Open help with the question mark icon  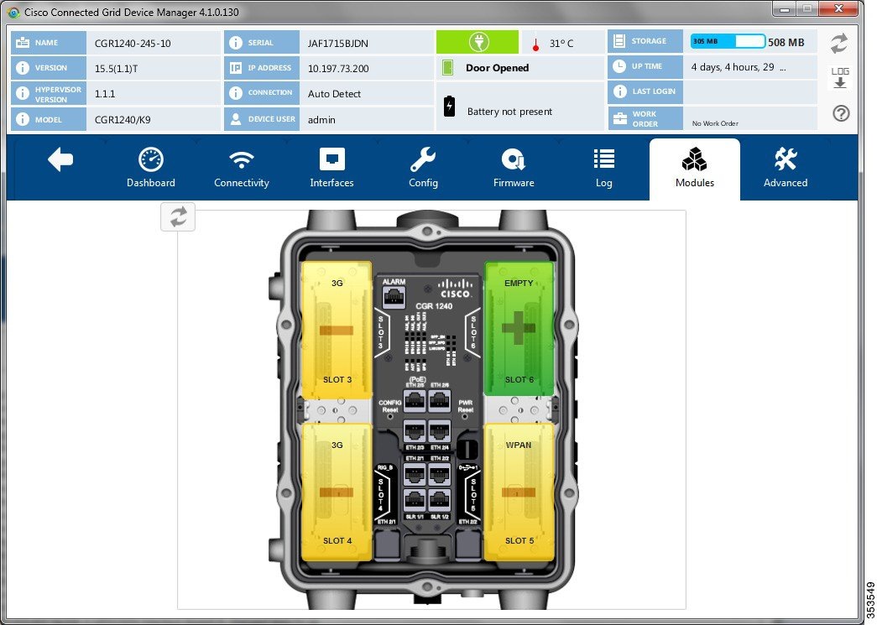(x=841, y=113)
